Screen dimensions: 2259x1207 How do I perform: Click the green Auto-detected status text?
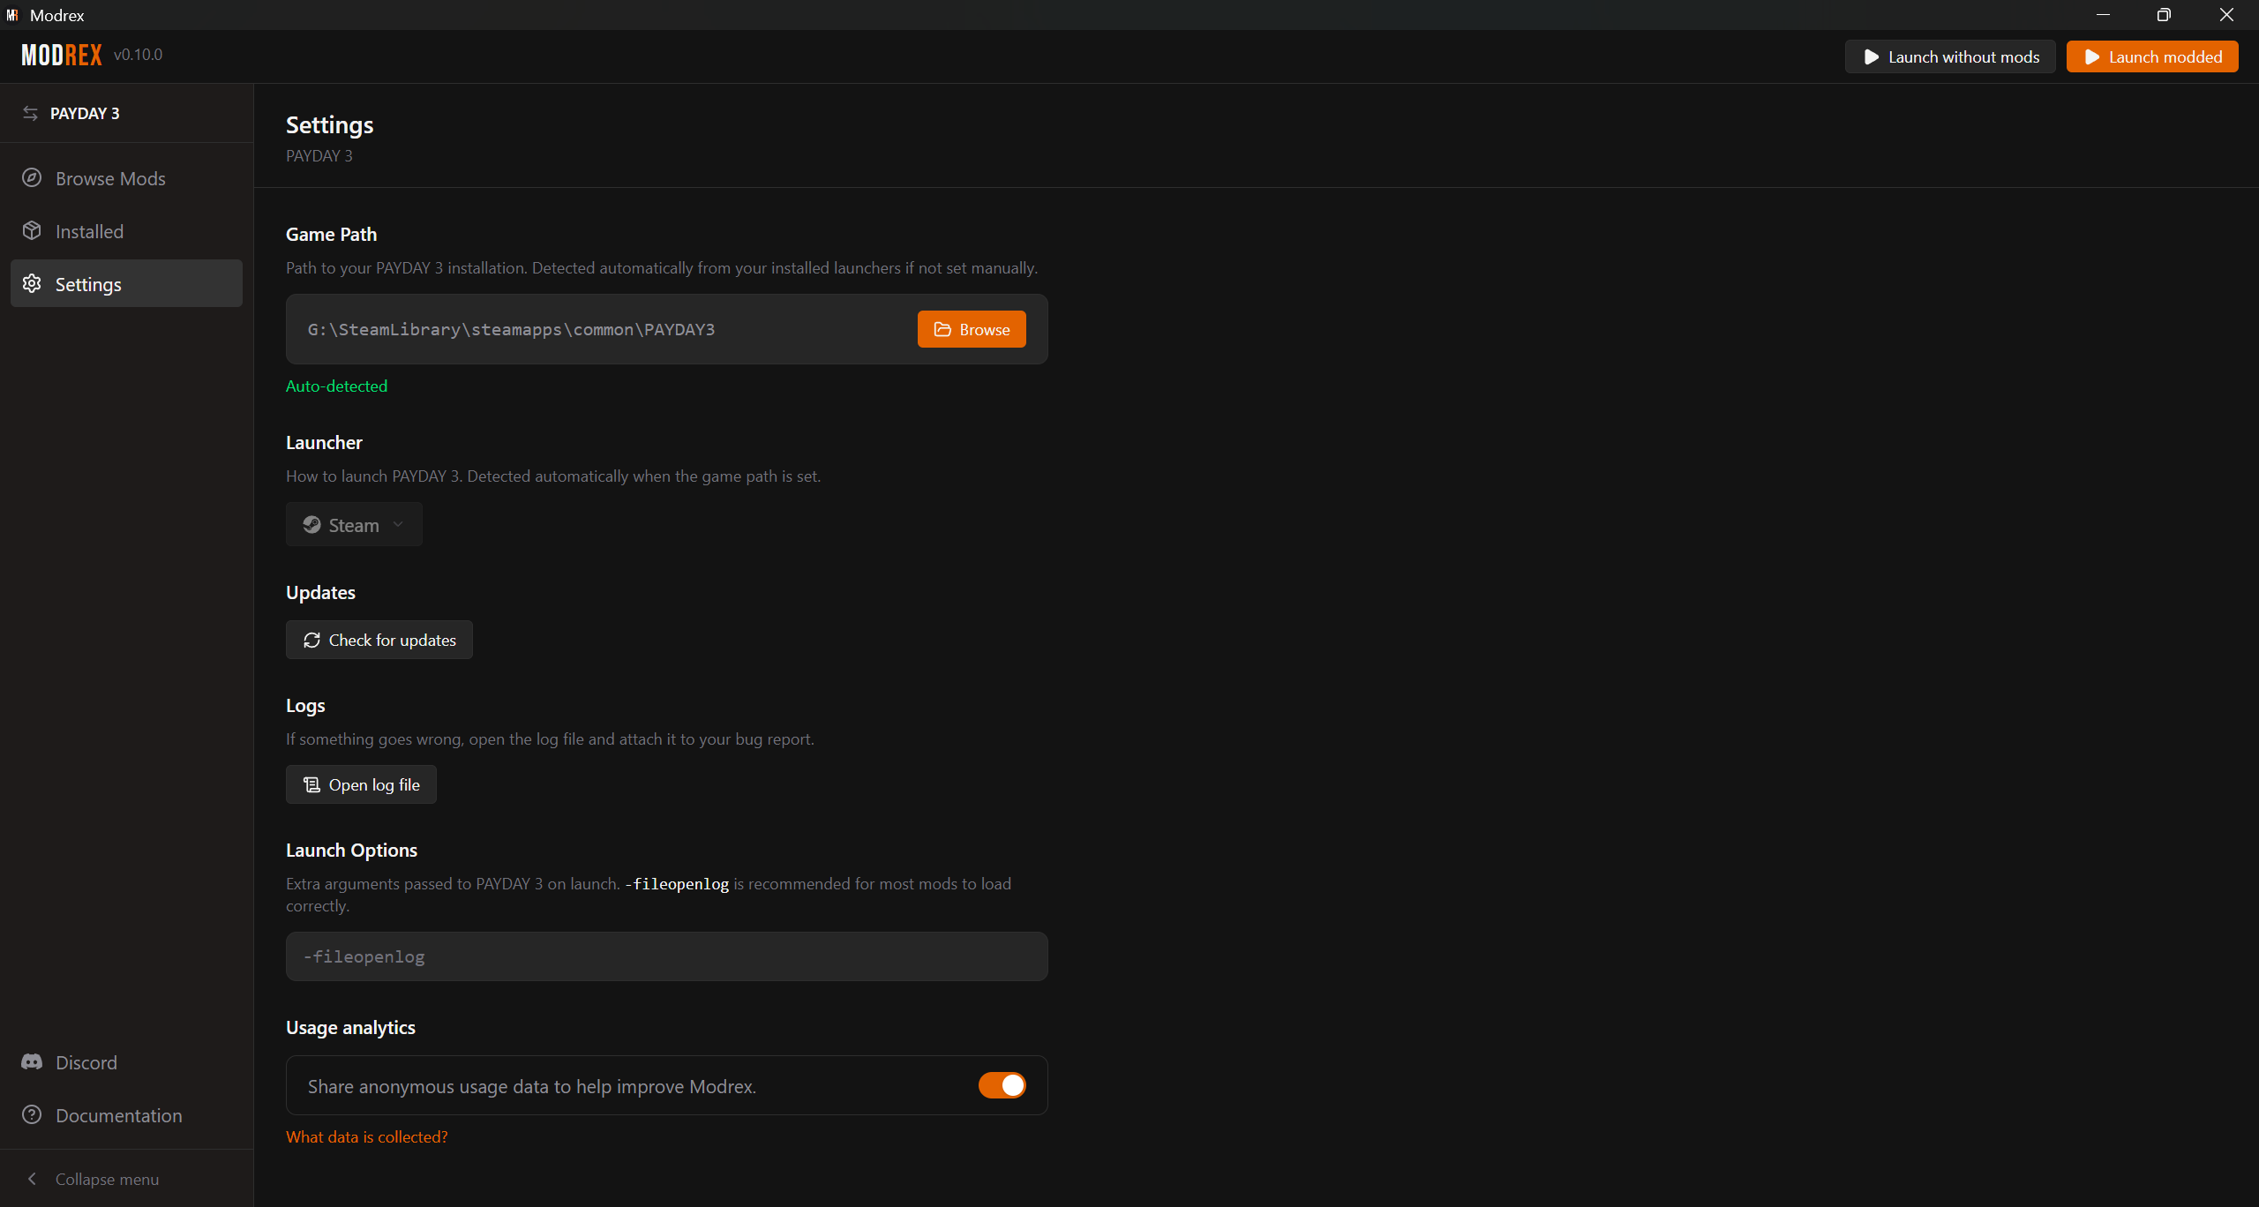(336, 386)
